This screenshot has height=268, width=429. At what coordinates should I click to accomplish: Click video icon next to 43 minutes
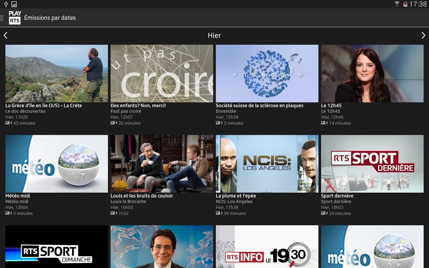point(9,123)
